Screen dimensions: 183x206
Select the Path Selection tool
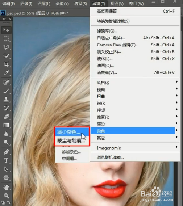point(6,169)
